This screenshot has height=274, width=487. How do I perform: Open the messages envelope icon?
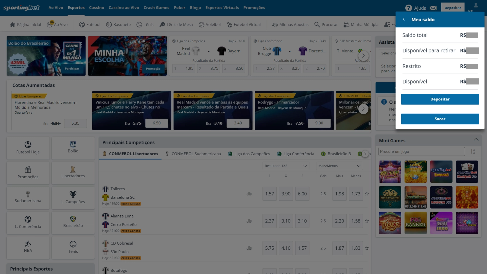[433, 8]
